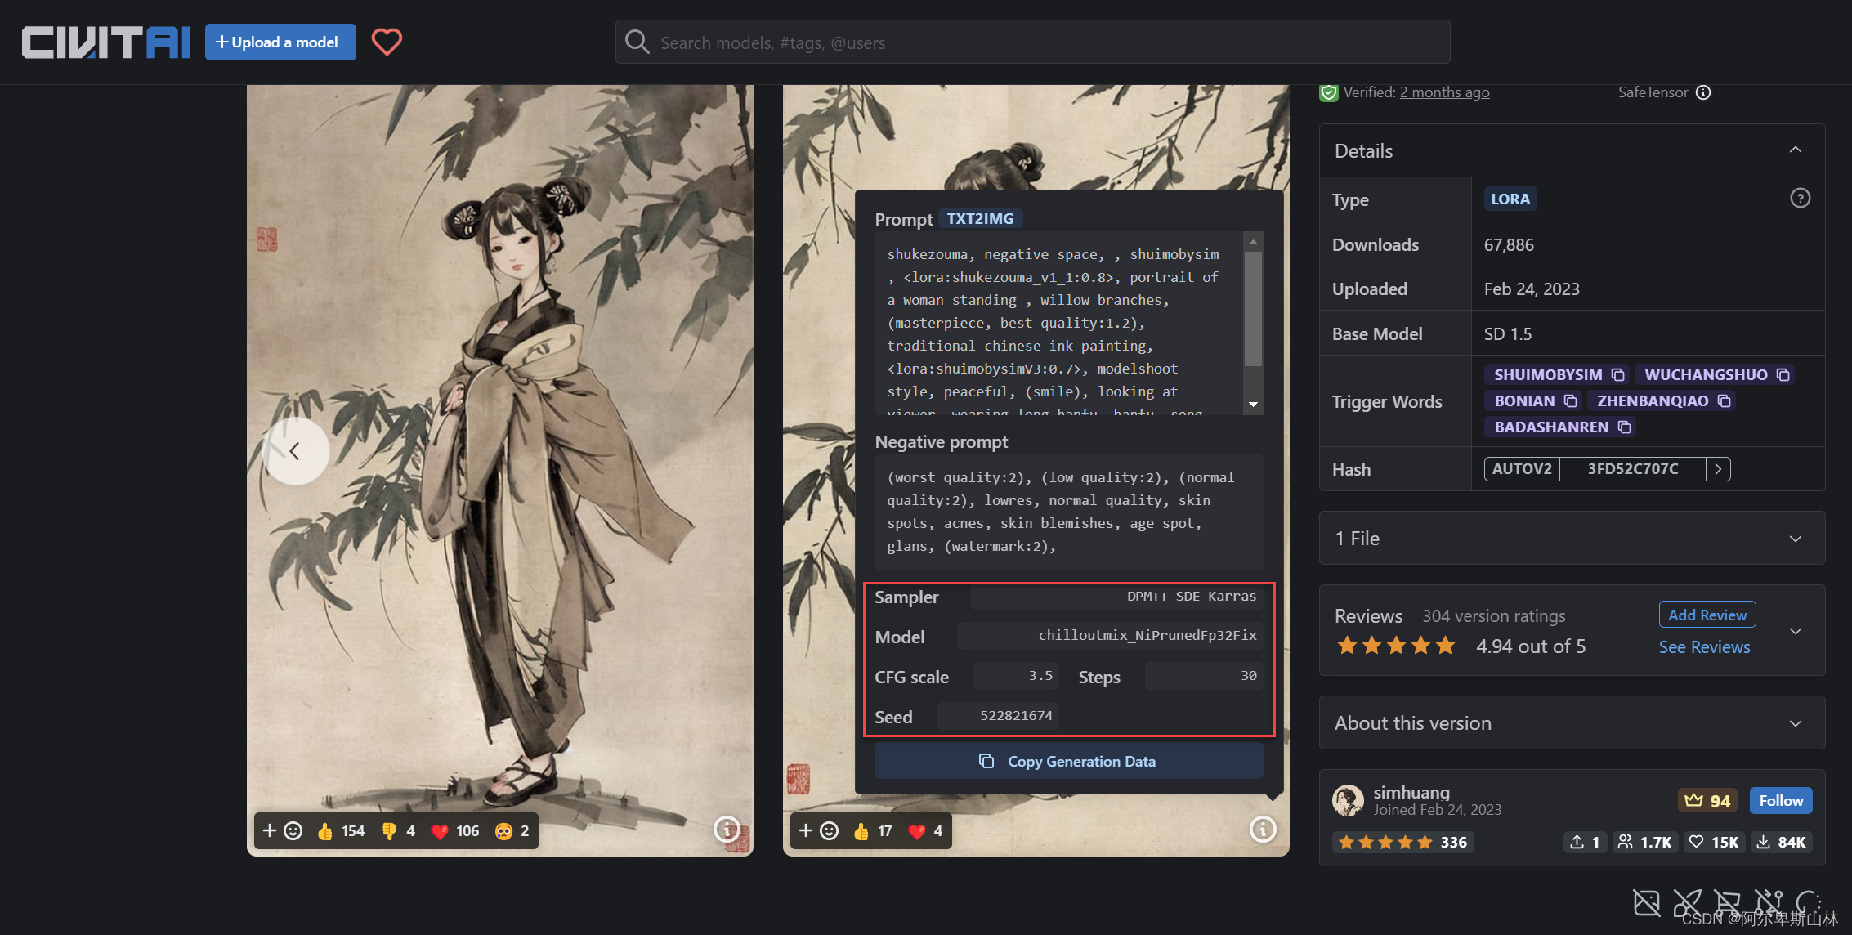Click thumbs down reaction showing 4
Viewport: 1852px width, 935px height.
[x=398, y=831]
